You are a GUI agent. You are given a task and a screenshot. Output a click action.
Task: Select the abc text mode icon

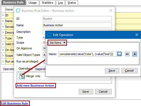tap(127, 54)
